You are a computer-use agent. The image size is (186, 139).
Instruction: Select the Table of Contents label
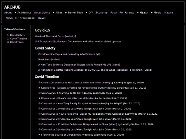pos(15,29)
